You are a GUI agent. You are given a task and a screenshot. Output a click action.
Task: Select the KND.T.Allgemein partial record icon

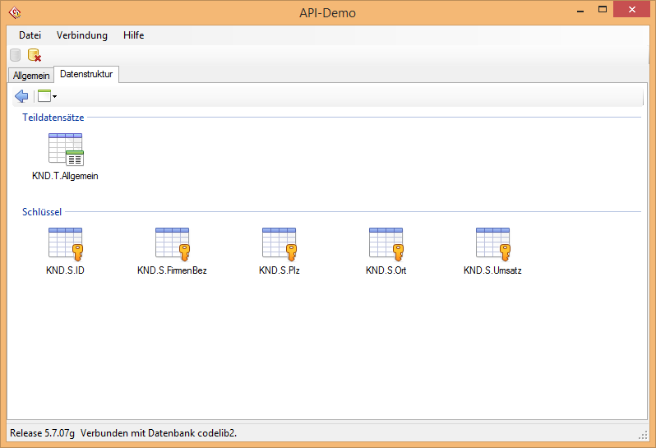coord(66,150)
